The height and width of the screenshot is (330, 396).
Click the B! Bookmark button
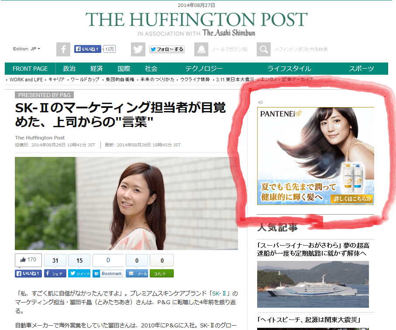tap(108, 274)
